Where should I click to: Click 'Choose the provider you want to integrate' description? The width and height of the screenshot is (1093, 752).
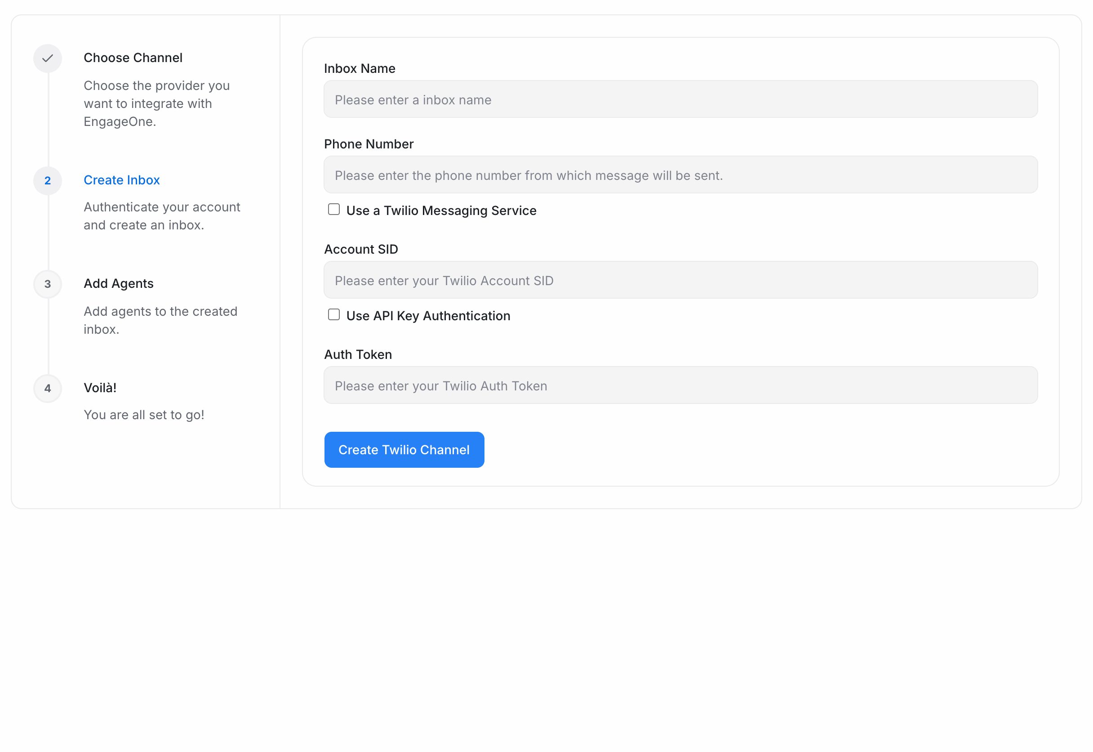156,103
